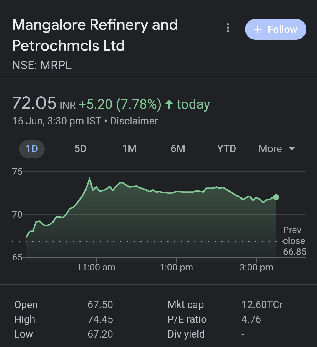Open the three-dot more options menu
Screen dimensions: 317x347
(x=228, y=28)
